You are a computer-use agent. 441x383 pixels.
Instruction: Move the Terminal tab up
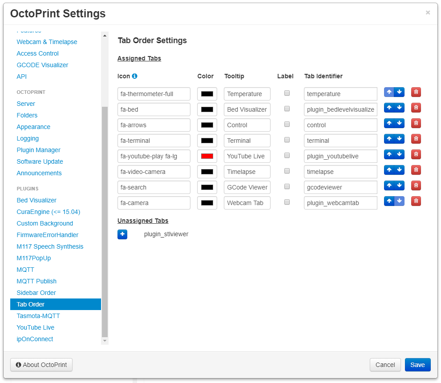(389, 138)
